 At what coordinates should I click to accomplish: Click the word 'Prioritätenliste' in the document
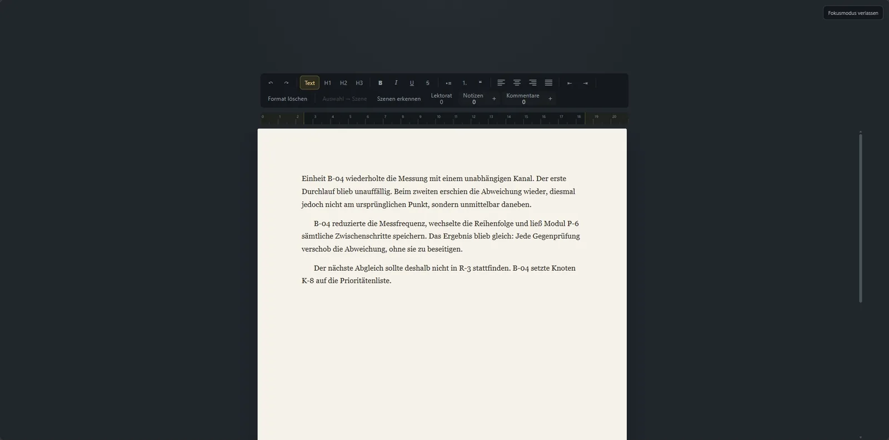click(366, 281)
